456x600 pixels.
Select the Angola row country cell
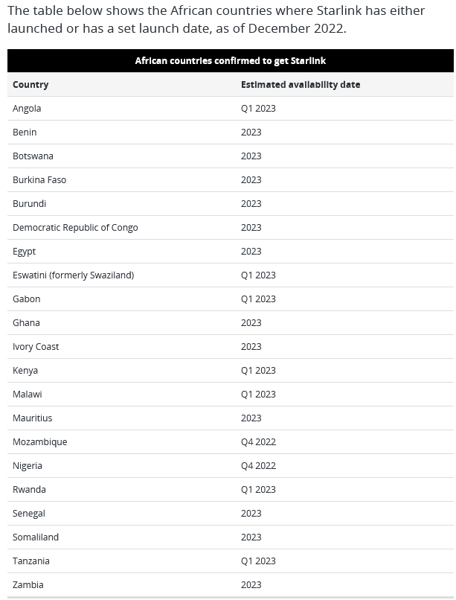tap(27, 109)
